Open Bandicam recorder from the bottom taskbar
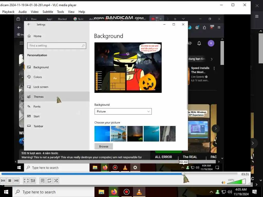 click(126, 192)
